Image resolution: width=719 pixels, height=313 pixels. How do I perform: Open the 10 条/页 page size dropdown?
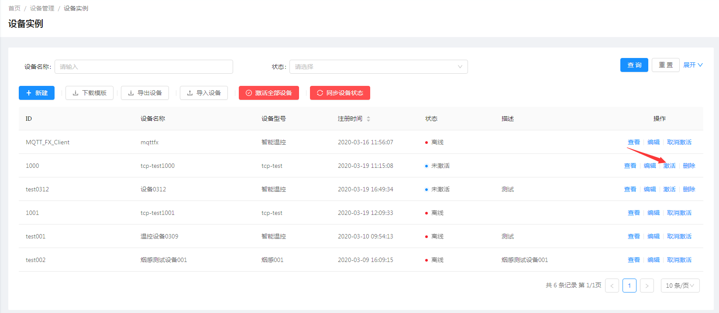click(680, 286)
